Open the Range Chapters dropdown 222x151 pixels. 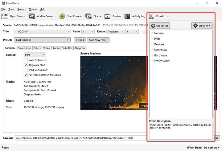pos(115,31)
